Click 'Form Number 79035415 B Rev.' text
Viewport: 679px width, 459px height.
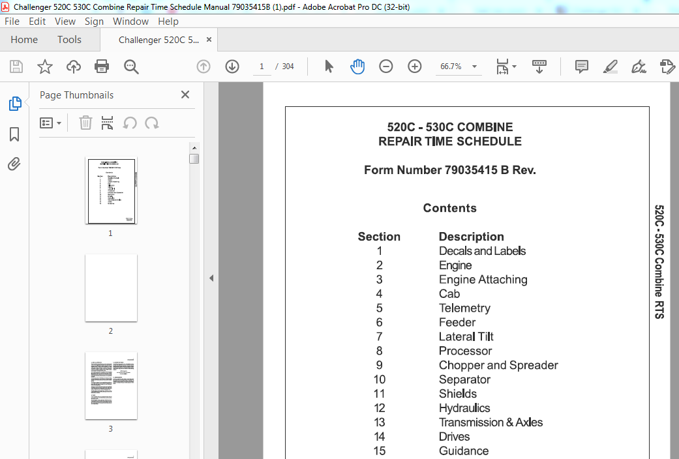pyautogui.click(x=450, y=170)
